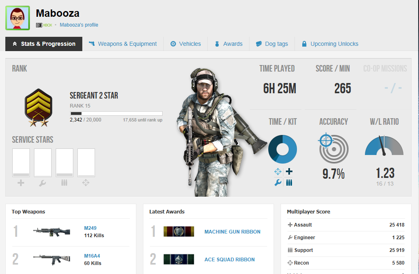Click Mabooza's avatar picture
Viewport: 419px width, 274px height.
pyautogui.click(x=18, y=18)
